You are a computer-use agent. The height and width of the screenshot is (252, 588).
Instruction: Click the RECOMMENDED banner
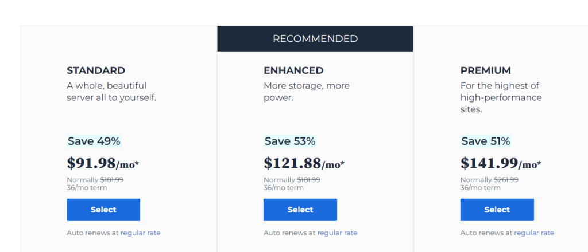[315, 39]
